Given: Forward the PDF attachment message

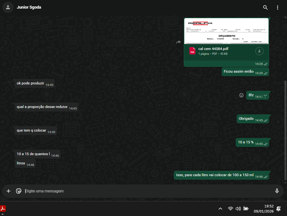Looking at the screenshot, I should (179, 42).
